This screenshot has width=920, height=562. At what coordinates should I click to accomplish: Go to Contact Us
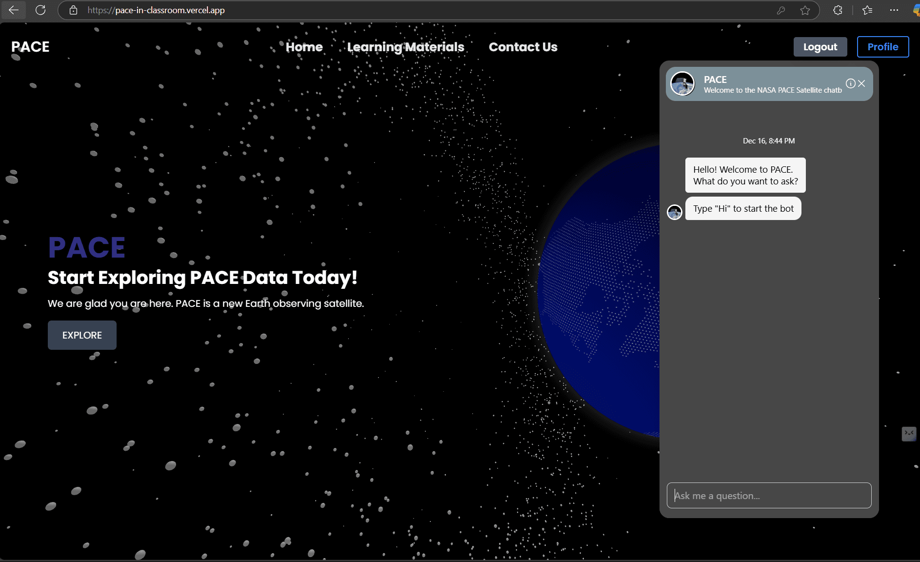coord(523,47)
